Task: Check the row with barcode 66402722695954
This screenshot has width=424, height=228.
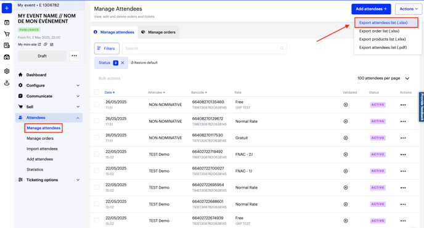Action: 97,187
